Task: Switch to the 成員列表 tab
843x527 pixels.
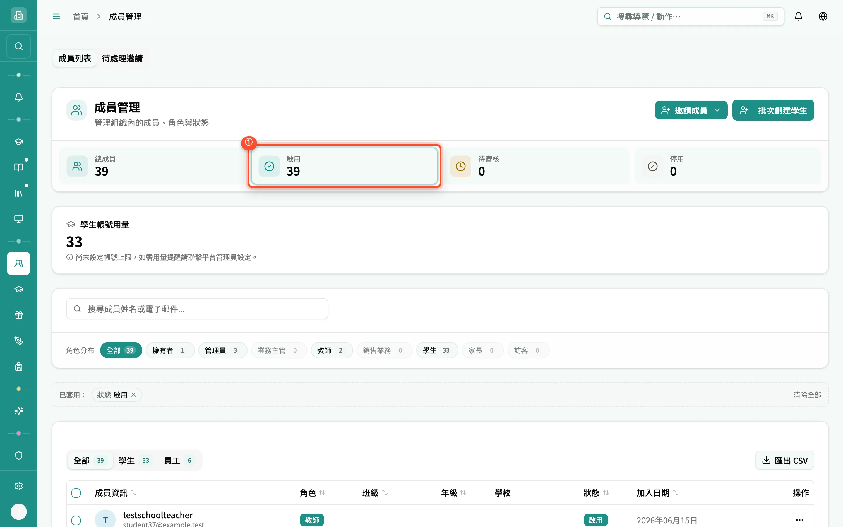Action: click(75, 58)
